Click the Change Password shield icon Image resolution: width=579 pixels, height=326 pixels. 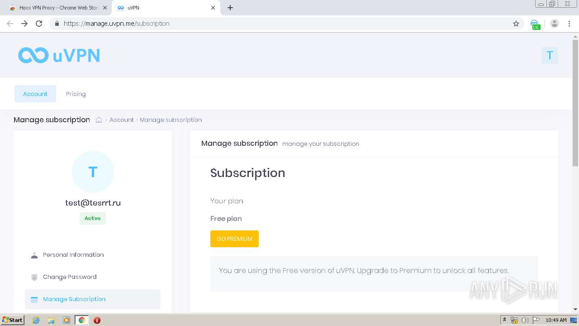click(34, 277)
